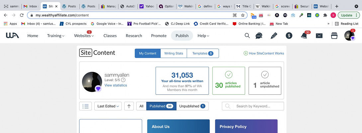Switch to list view icon
The width and height of the screenshot is (362, 133).
[x=85, y=106]
